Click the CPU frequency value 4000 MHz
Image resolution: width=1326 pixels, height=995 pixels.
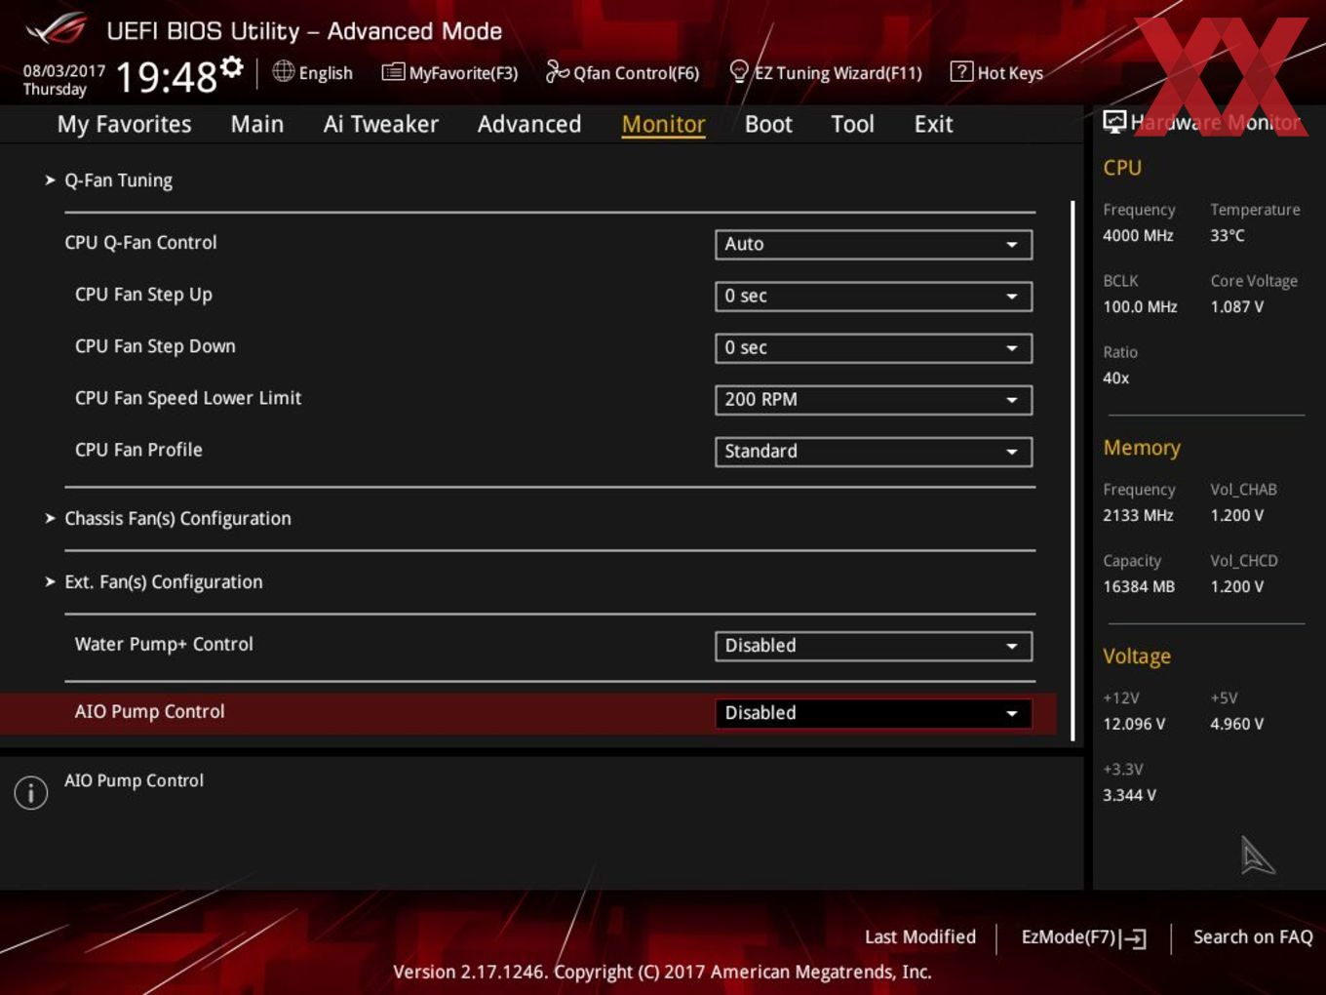(1138, 236)
